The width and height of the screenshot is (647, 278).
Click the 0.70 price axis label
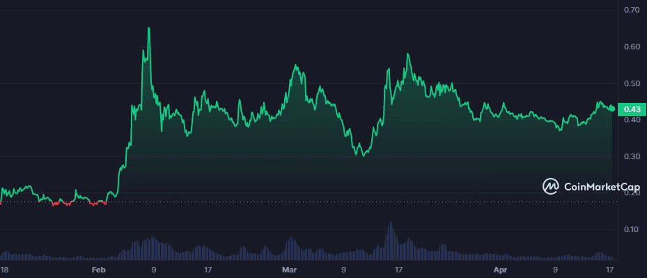632,10
